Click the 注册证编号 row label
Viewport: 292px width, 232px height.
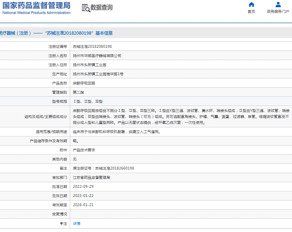pyautogui.click(x=58, y=47)
